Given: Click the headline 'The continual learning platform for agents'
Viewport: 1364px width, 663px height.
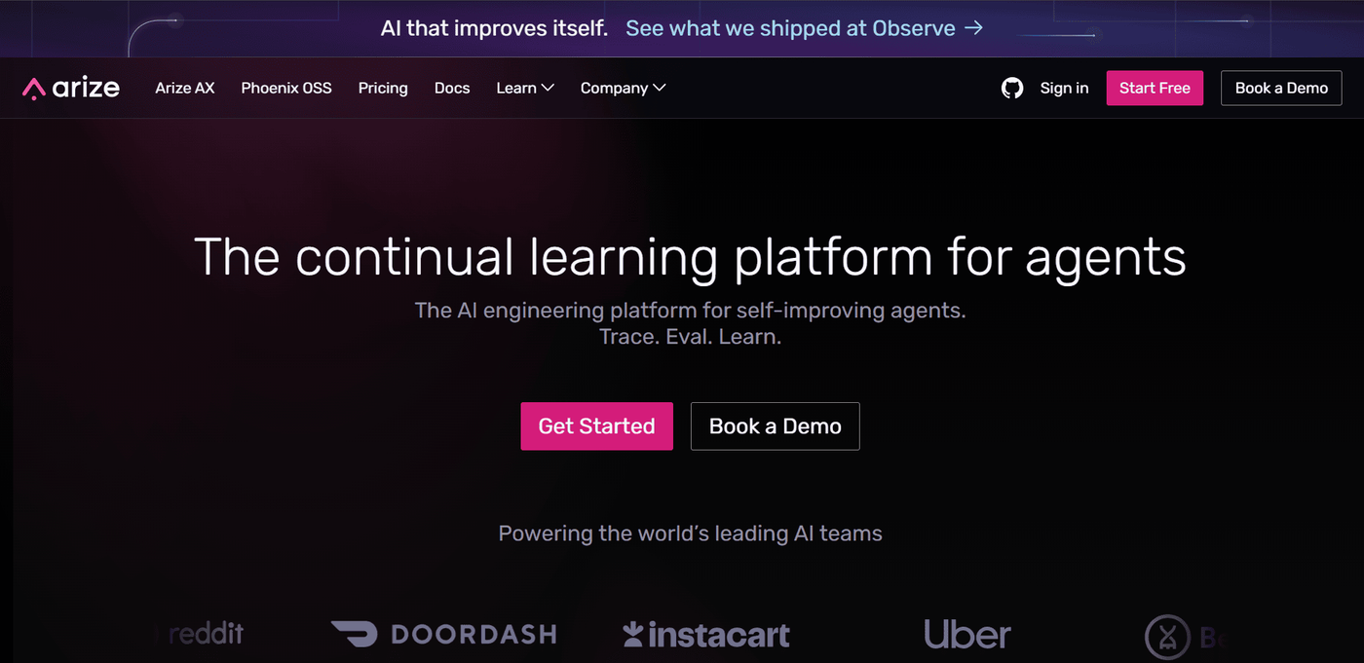Looking at the screenshot, I should click(690, 258).
